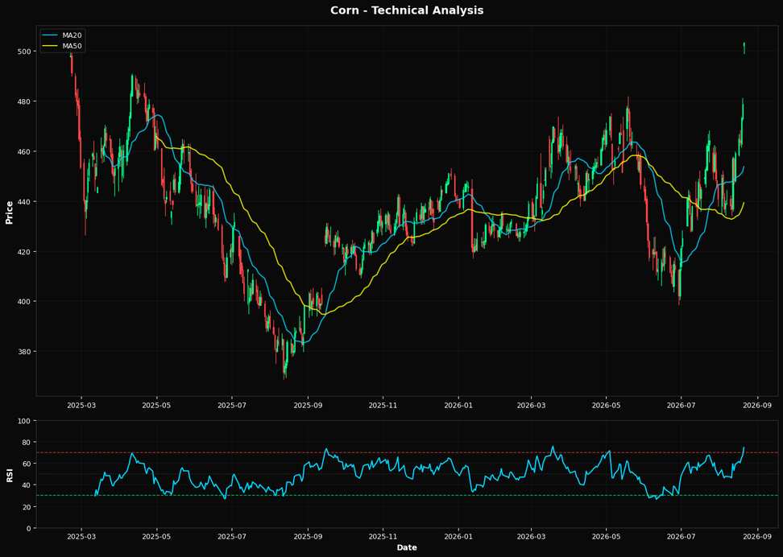Select the MA20 legend label
Screen dimensions: 783x557
point(72,35)
